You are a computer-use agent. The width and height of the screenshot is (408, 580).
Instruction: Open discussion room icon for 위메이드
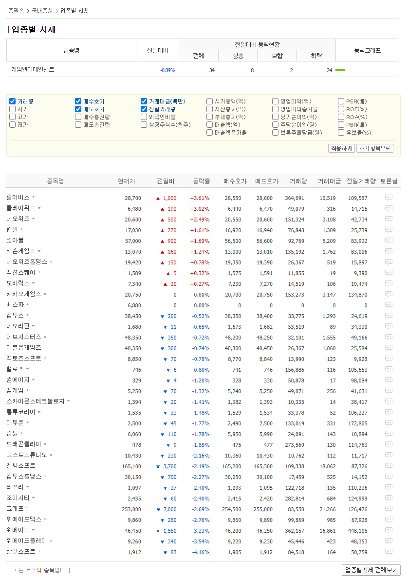tap(389, 530)
